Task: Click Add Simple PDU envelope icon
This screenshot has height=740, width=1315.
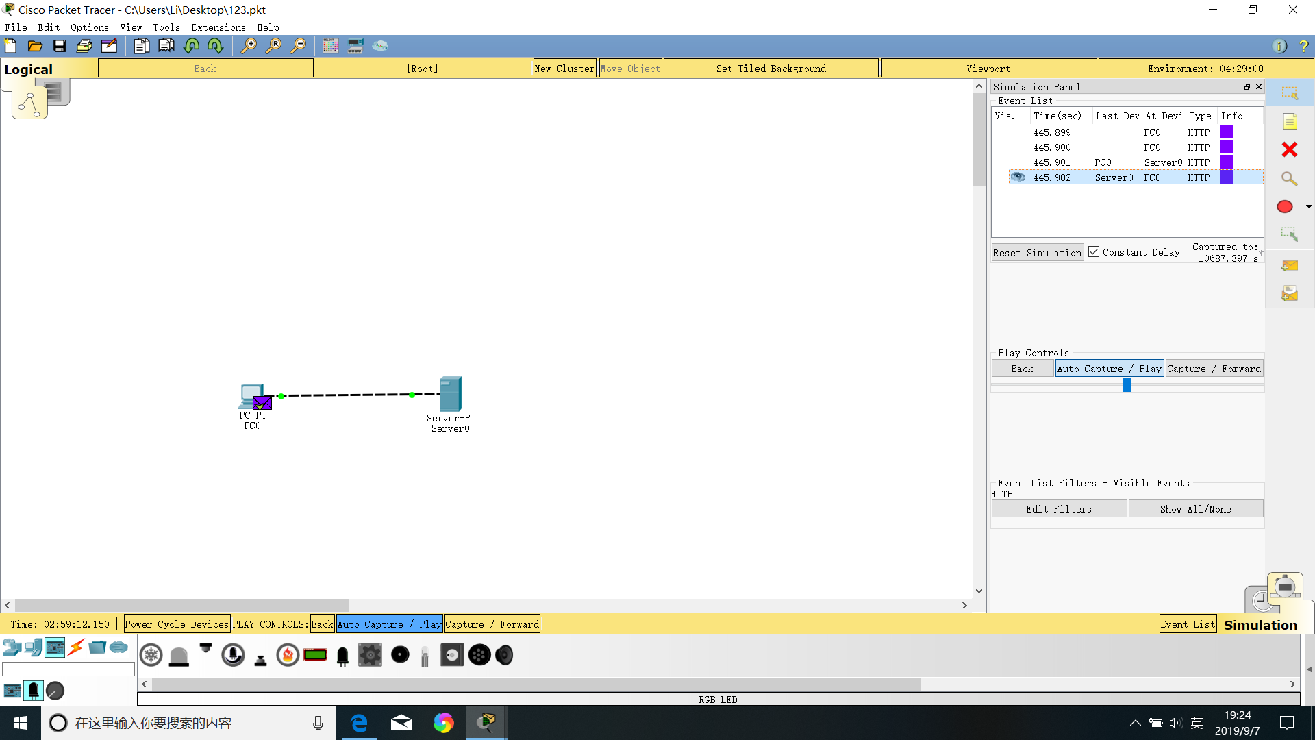Action: 1289,266
